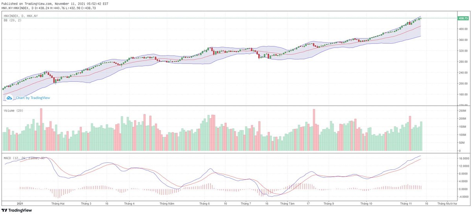Click the Tháng 6 time axis label
Image resolution: width=472 pixels, height=215 pixels.
(x=205, y=204)
